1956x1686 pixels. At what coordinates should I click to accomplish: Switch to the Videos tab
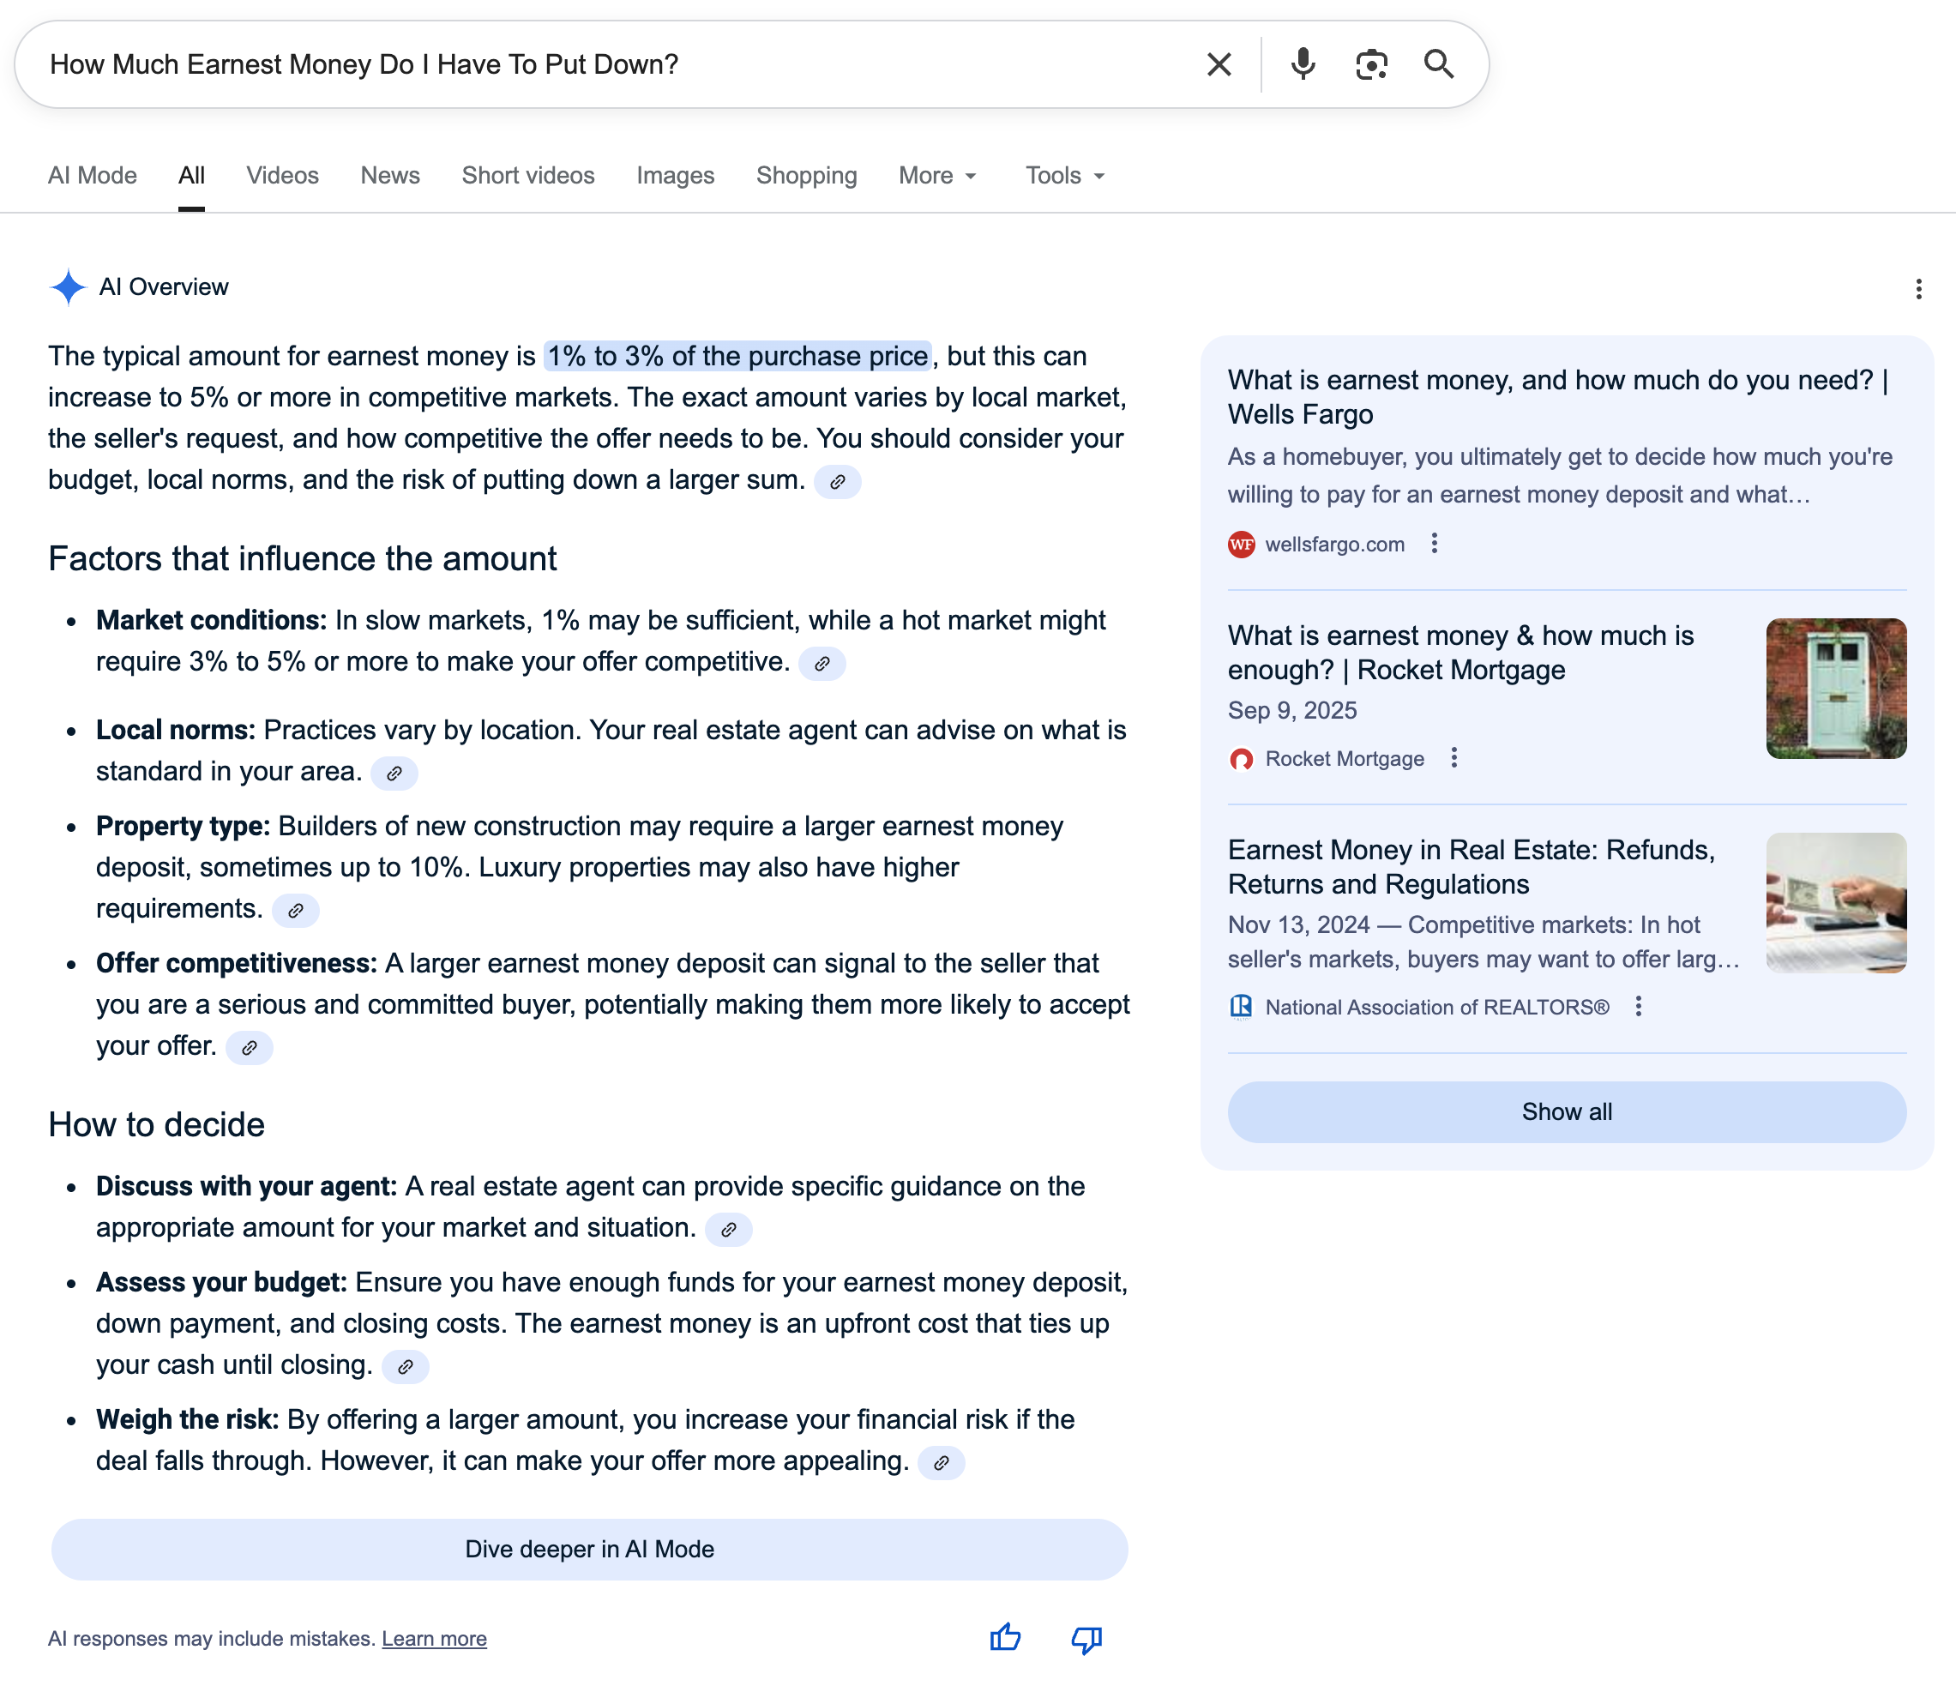coord(282,176)
